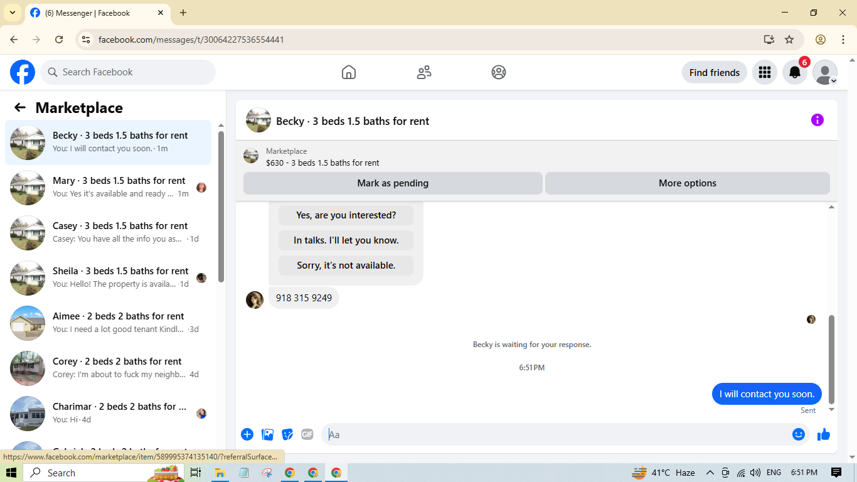
Task: Open the Facebook menu grid icon
Action: click(x=764, y=72)
